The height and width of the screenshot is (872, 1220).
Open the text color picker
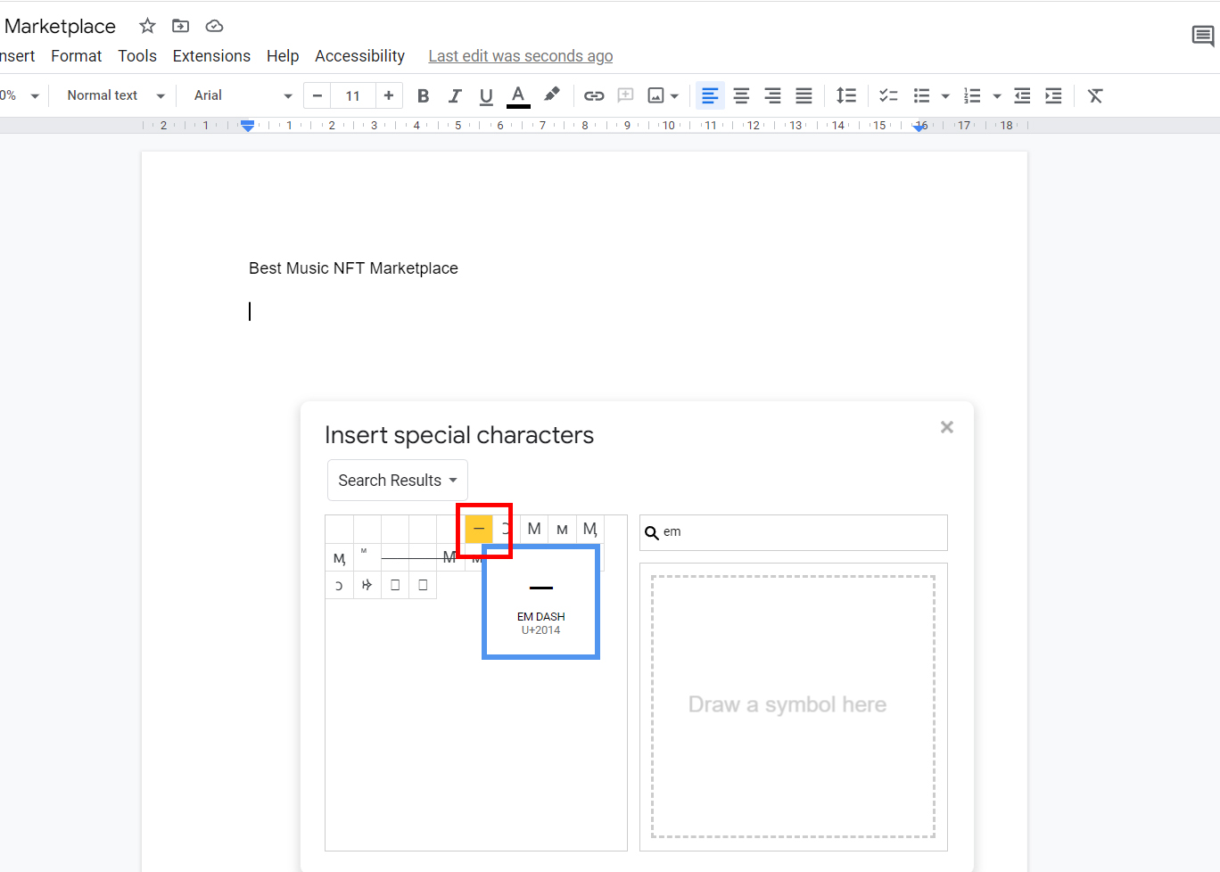(518, 95)
